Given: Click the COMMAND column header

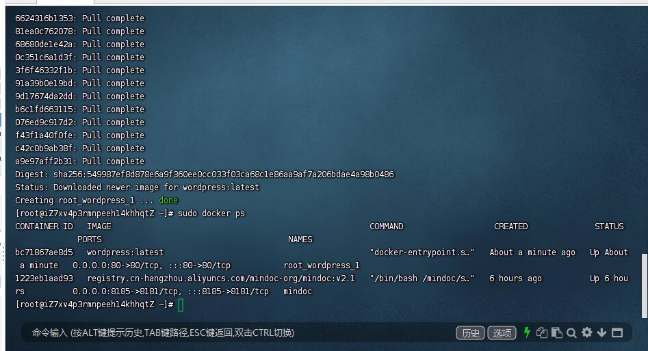Looking at the screenshot, I should click(x=387, y=226).
